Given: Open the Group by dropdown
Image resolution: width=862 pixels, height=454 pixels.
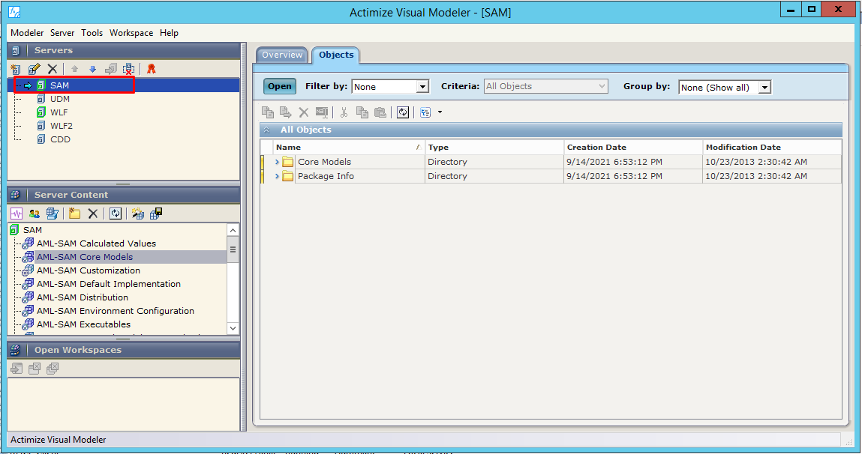Looking at the screenshot, I should [764, 88].
